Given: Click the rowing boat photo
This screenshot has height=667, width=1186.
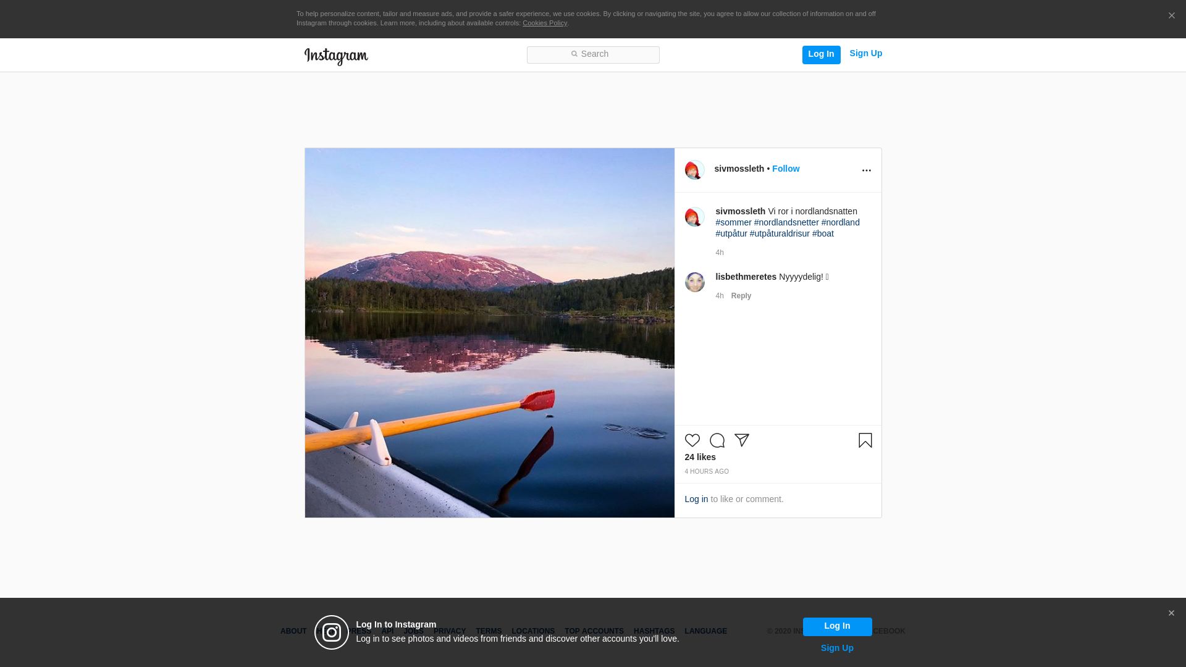Looking at the screenshot, I should coord(489,332).
